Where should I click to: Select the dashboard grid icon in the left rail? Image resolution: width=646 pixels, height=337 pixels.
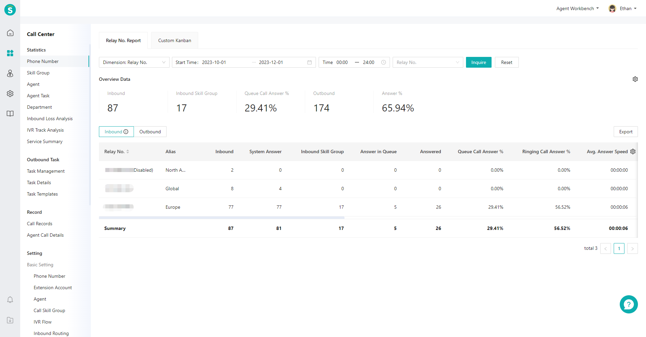click(x=10, y=53)
